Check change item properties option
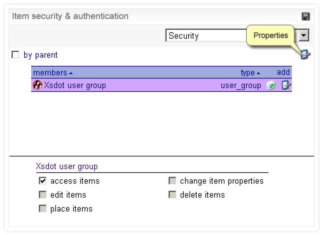This screenshot has width=323, height=235. [172, 181]
